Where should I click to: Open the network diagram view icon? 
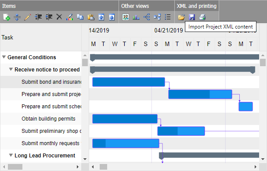[x=157, y=17]
